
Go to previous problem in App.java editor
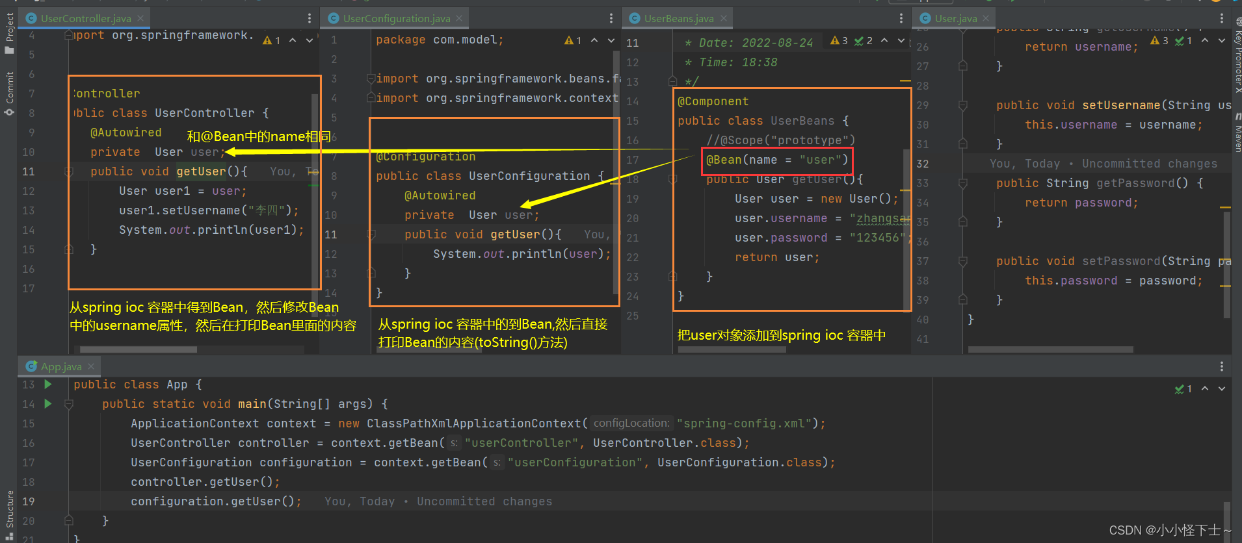point(1205,388)
